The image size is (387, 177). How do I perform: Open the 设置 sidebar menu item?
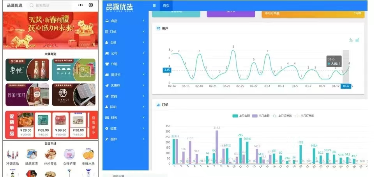[125, 128]
